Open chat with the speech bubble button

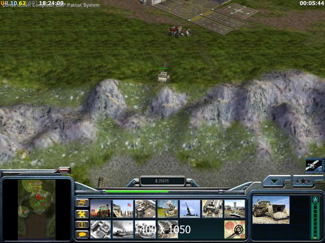pyautogui.click(x=82, y=234)
